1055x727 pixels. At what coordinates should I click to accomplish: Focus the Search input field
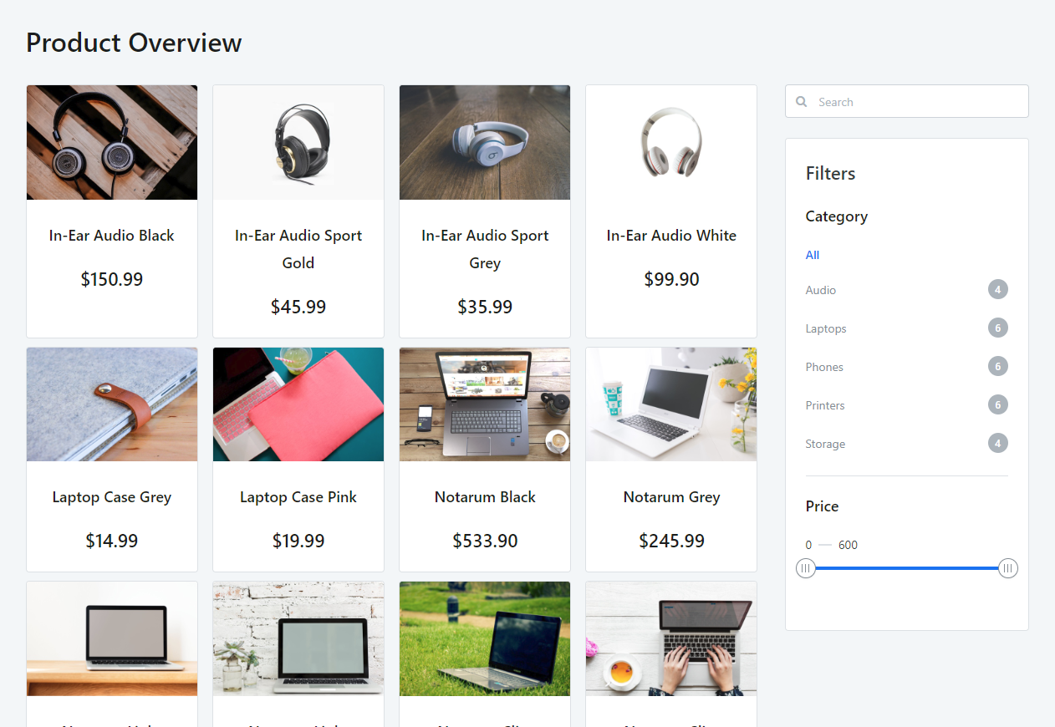(x=906, y=101)
